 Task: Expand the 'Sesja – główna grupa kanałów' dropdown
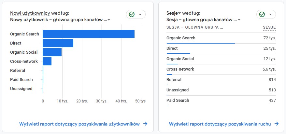click(x=239, y=20)
